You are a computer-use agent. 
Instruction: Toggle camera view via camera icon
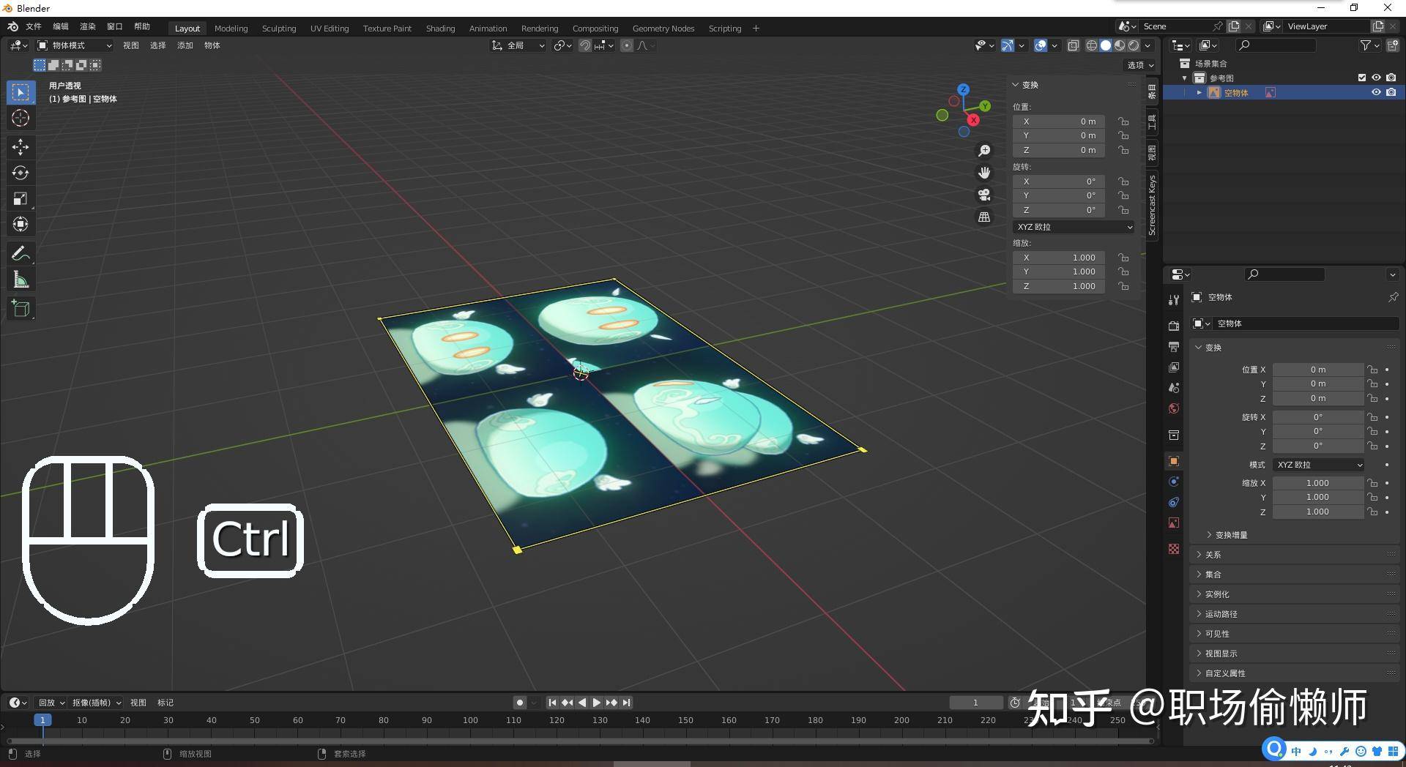click(984, 195)
